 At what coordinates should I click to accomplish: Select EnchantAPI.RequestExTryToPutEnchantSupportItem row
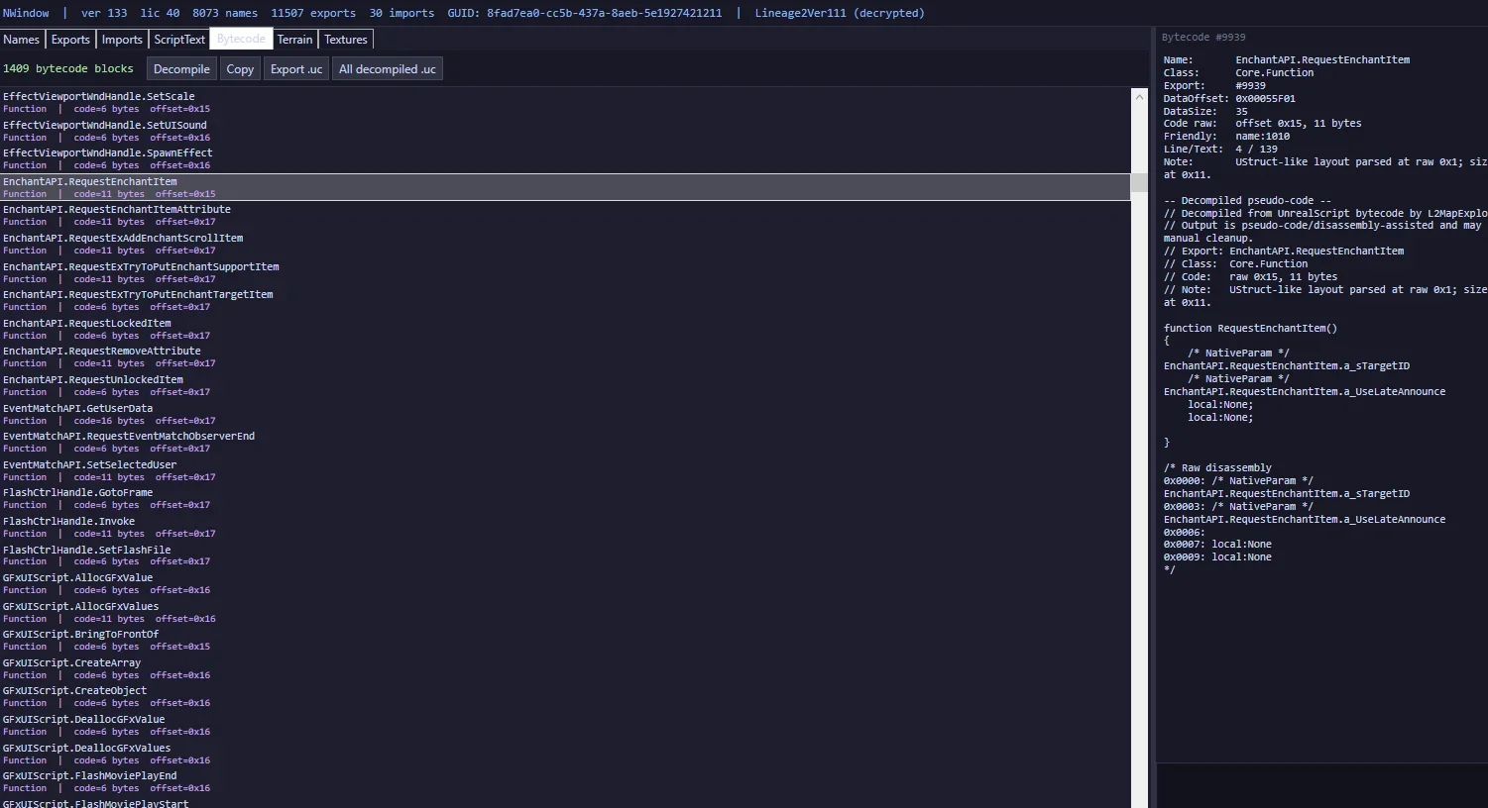coord(565,273)
